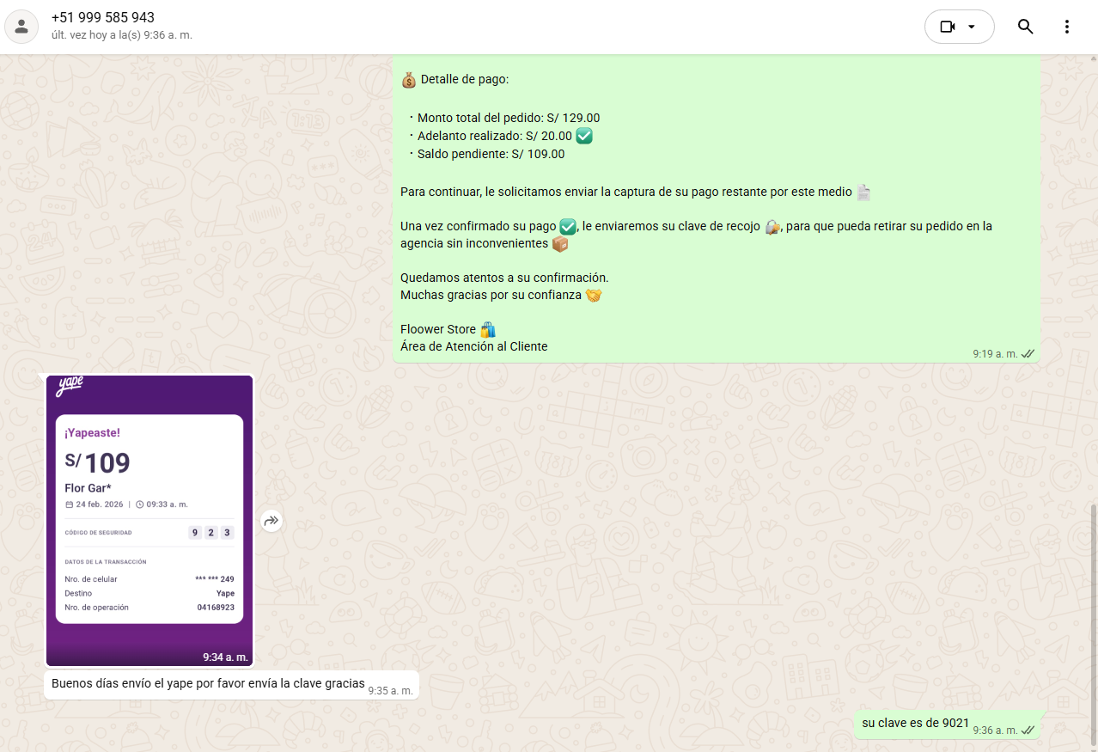1098x752 pixels.
Task: Select the "Buenos días envío el yape" message
Action: tap(208, 684)
